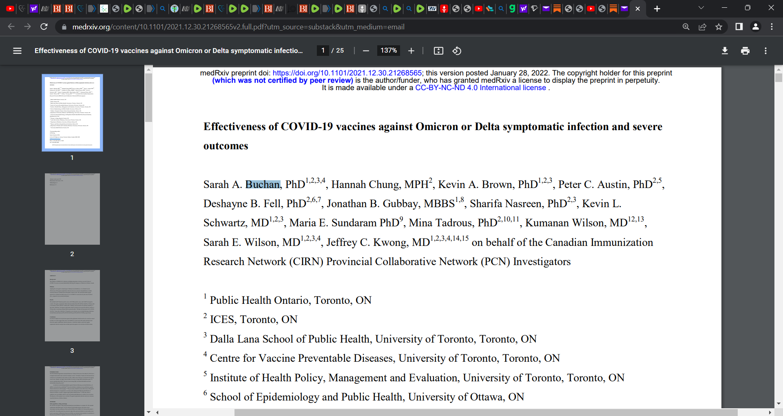Share this page icon
Image resolution: width=783 pixels, height=416 pixels.
[x=702, y=27]
